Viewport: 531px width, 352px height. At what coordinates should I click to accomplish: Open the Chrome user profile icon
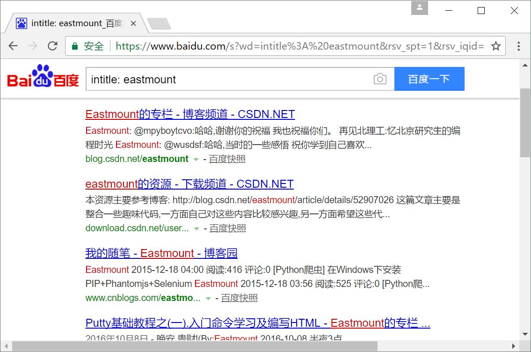420,8
